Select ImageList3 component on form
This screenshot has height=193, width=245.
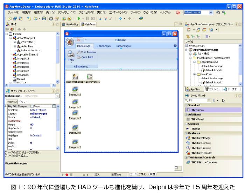[75, 113]
